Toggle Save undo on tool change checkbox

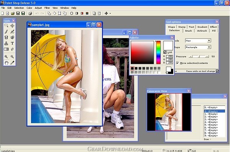(217, 71)
